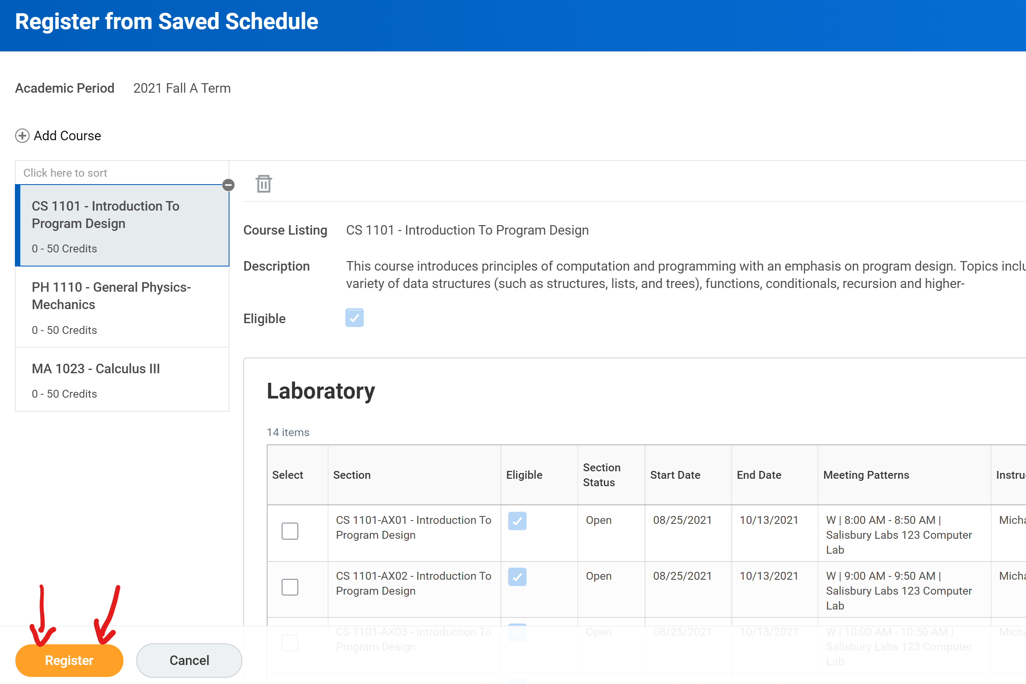Click the Section column header
Screen dimensions: 1026x684
click(352, 475)
